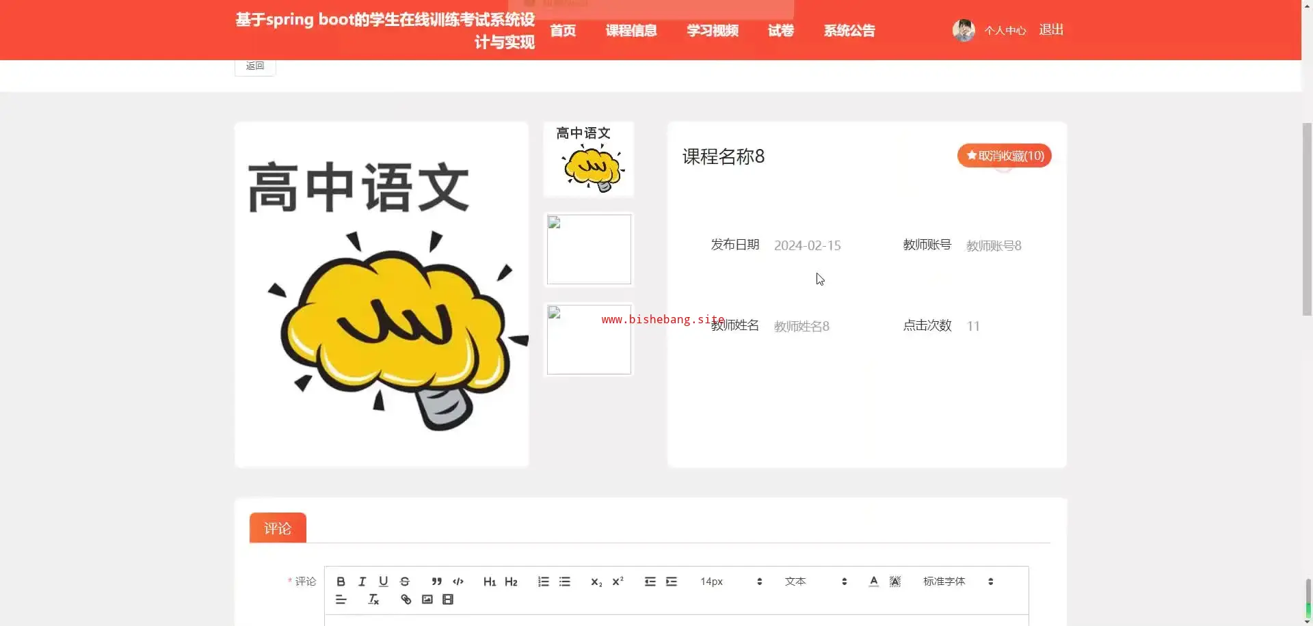
Task: Open 个人中心 personal center
Action: click(1005, 31)
